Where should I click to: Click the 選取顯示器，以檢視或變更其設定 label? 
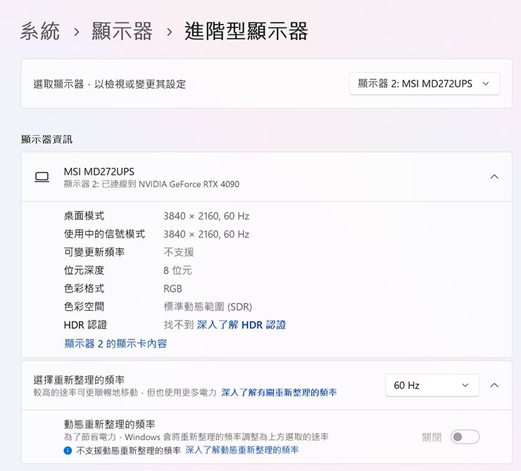click(x=109, y=84)
